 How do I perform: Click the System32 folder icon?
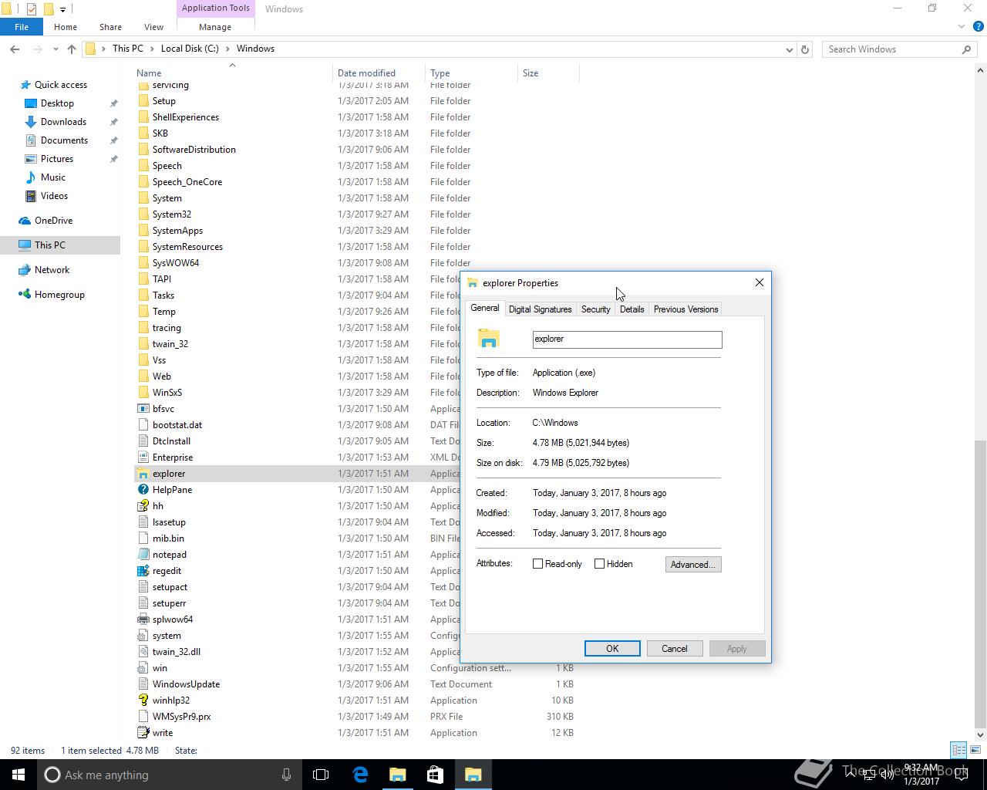143,214
